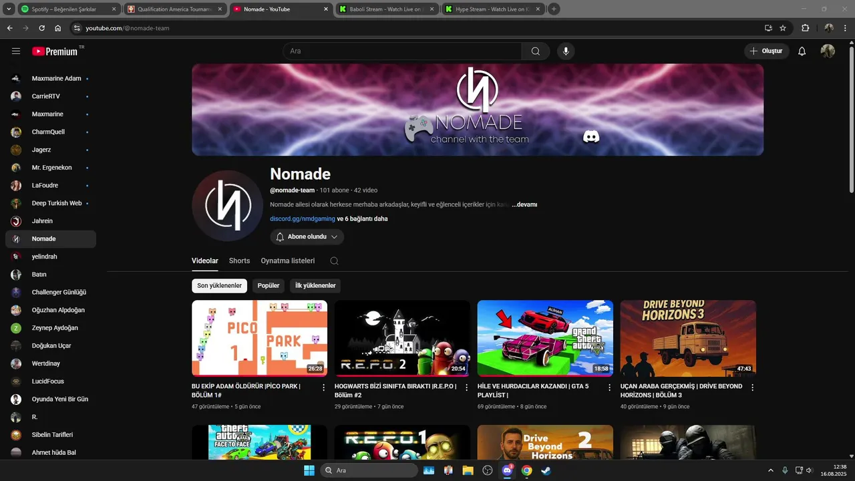The width and height of the screenshot is (855, 481).
Task: Open the GTA 5 playlist video thumbnail
Action: click(x=545, y=338)
